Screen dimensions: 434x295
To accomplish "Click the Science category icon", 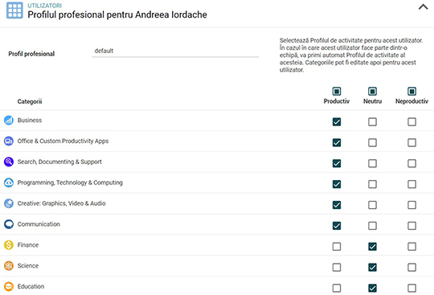I will pyautogui.click(x=9, y=266).
